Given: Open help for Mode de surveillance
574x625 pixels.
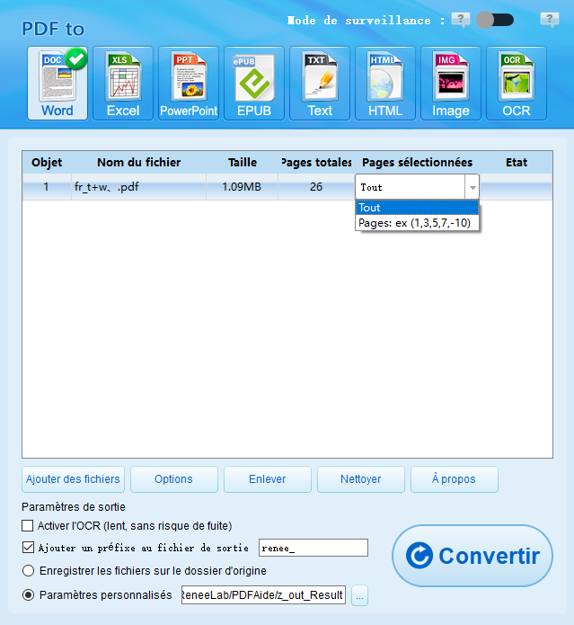Looking at the screenshot, I should point(461,20).
